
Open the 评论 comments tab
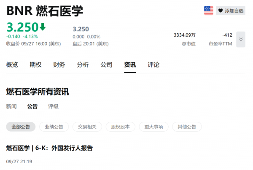click(x=153, y=65)
